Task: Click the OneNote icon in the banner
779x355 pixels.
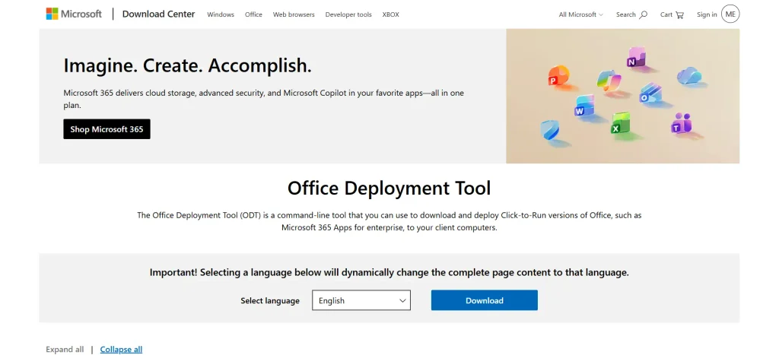Action: (636, 57)
